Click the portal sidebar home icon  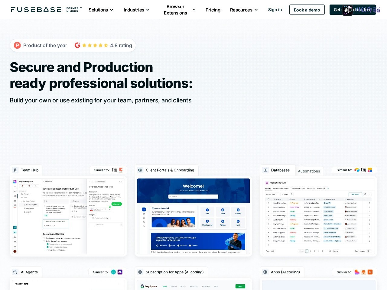click(144, 209)
